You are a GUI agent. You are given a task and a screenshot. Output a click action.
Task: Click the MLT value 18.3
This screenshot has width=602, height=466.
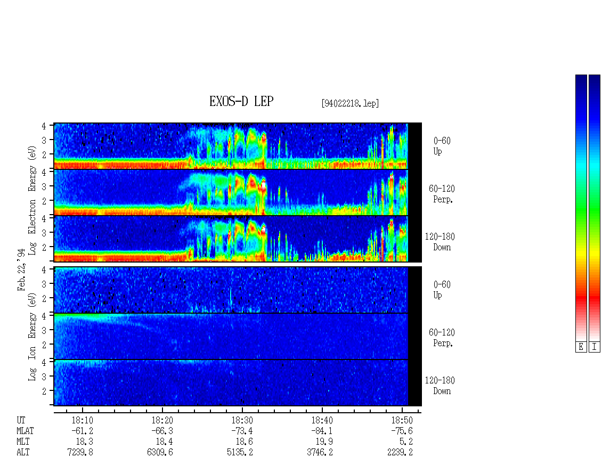85,442
